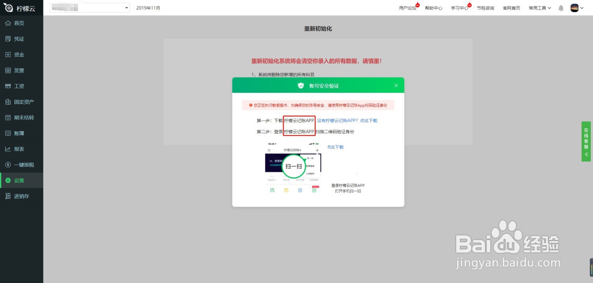
Task: Click red warning 重新初始化系统将会清空你录入的所有数据
Action: tap(317, 61)
